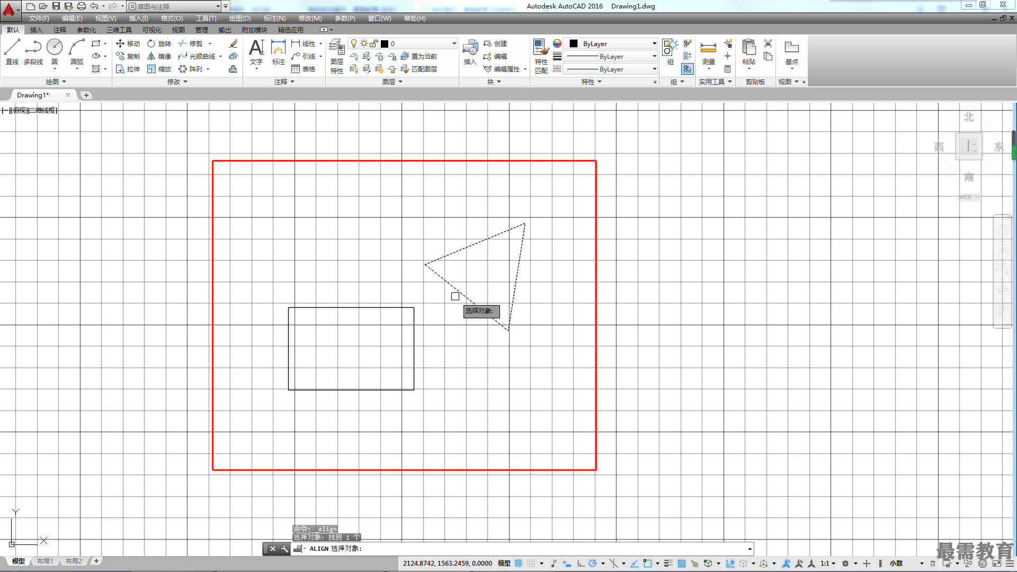Expand the 修改 panel
The image size is (1017, 572).
(x=177, y=82)
